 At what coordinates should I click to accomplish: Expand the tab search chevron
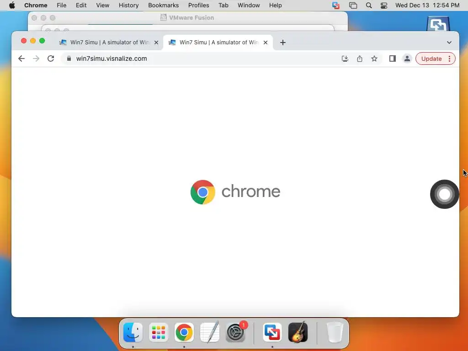[449, 43]
